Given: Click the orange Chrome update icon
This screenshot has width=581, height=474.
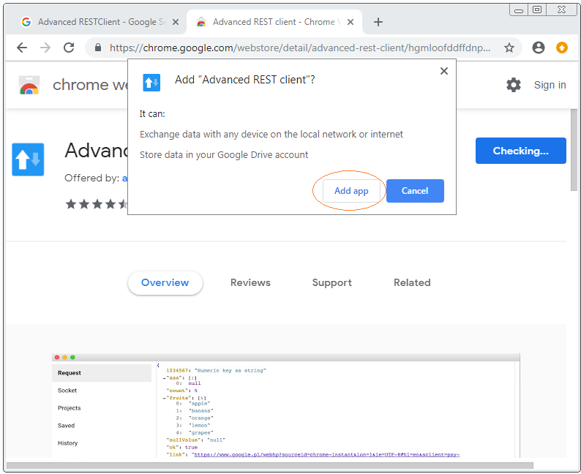Looking at the screenshot, I should (562, 48).
